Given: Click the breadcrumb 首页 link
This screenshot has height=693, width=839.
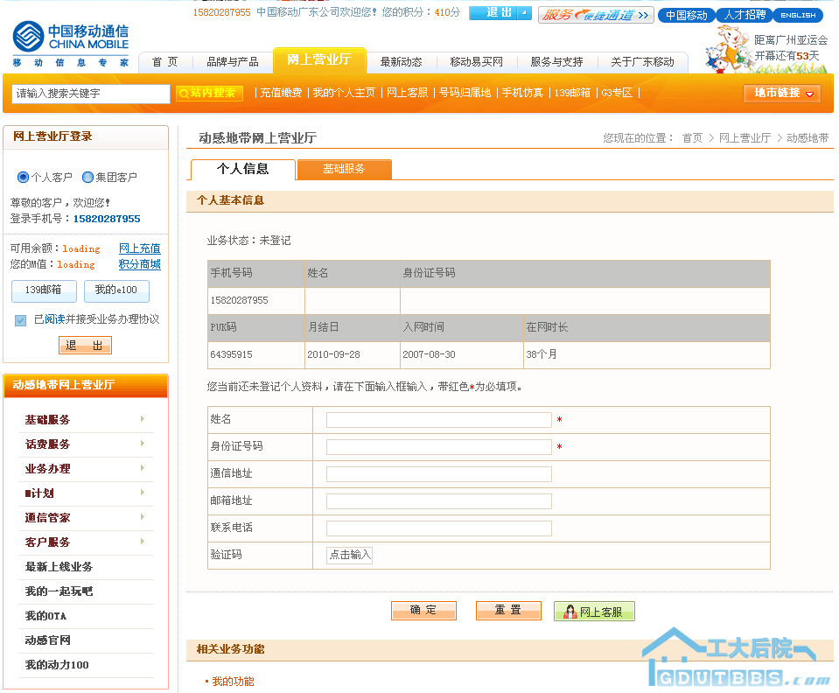Looking at the screenshot, I should pyautogui.click(x=692, y=138).
